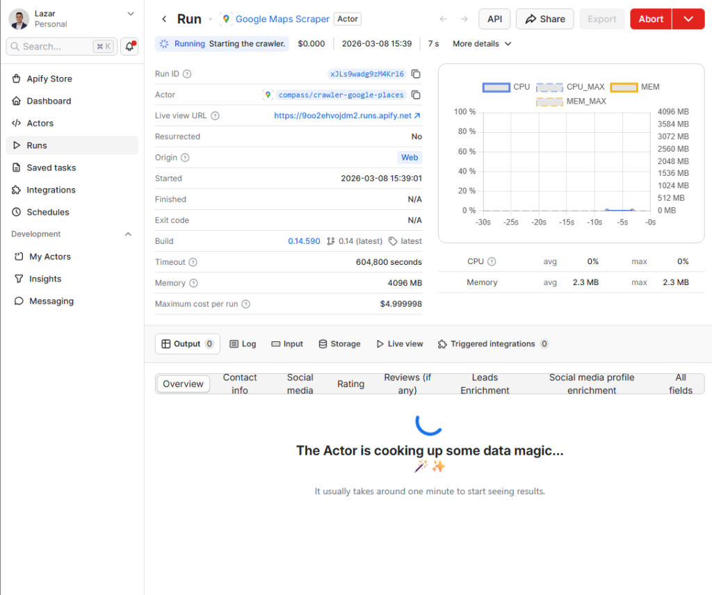
Task: Open Triggered integrations tab
Action: [493, 344]
